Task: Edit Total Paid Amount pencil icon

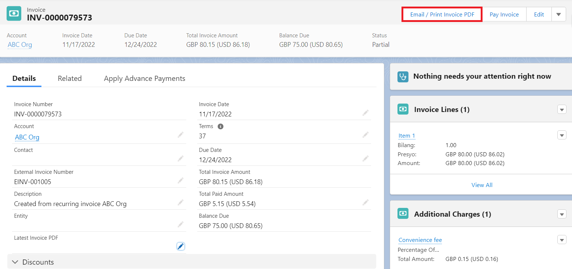Action: point(365,202)
